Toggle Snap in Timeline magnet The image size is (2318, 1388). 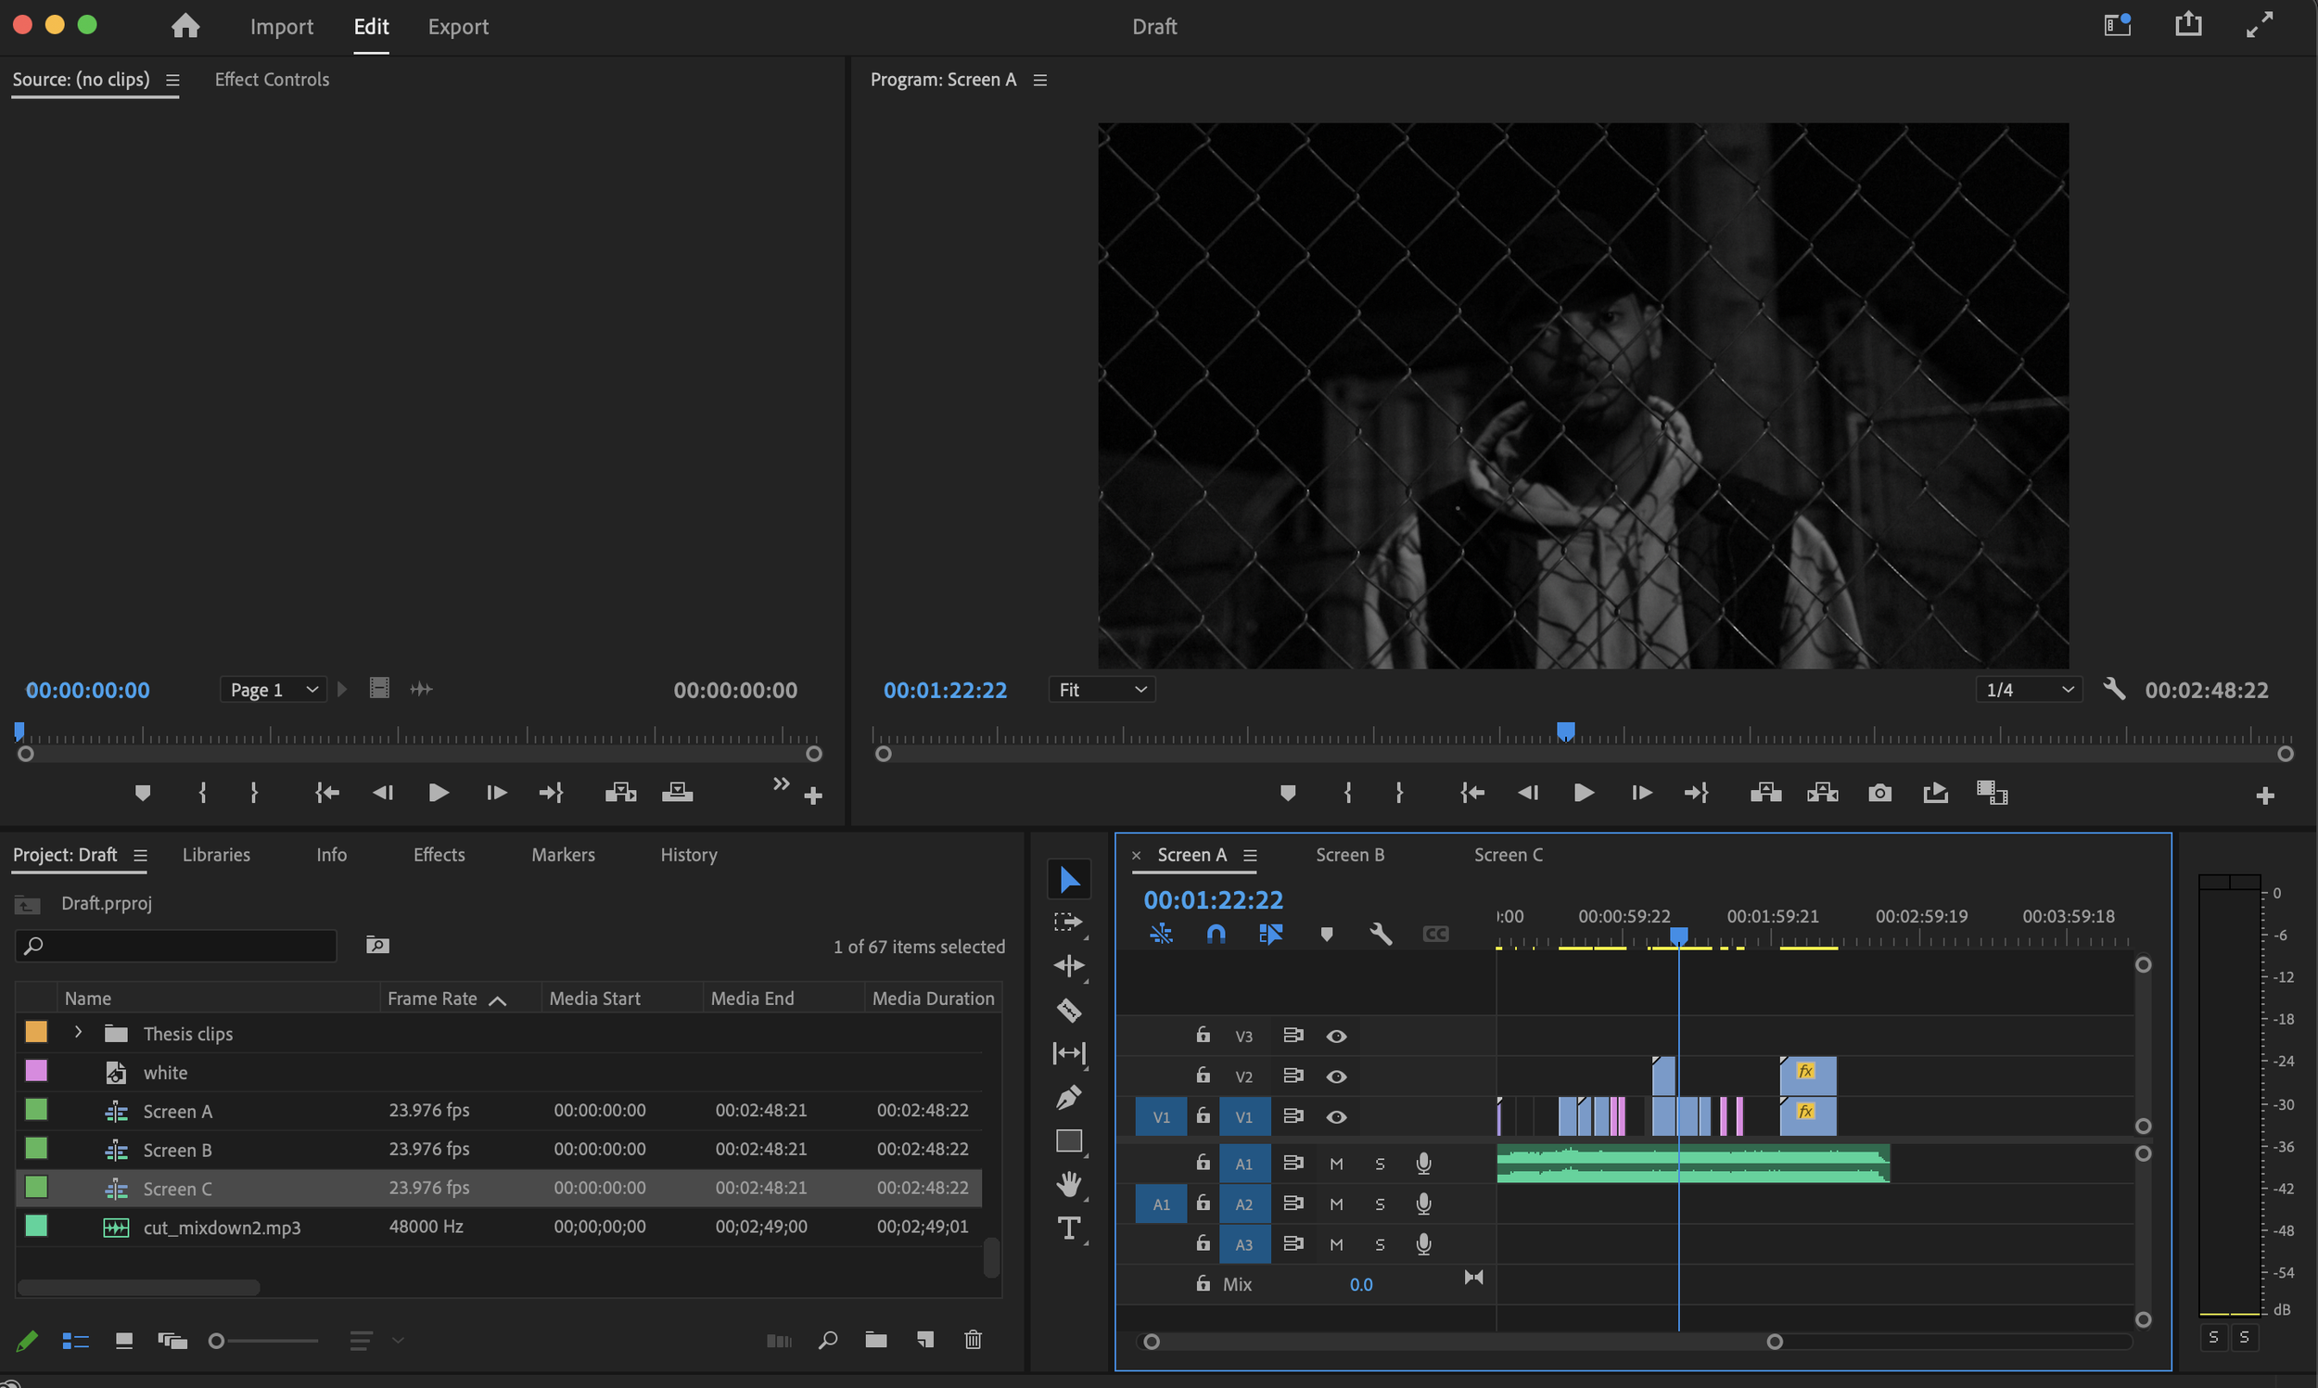click(x=1216, y=934)
